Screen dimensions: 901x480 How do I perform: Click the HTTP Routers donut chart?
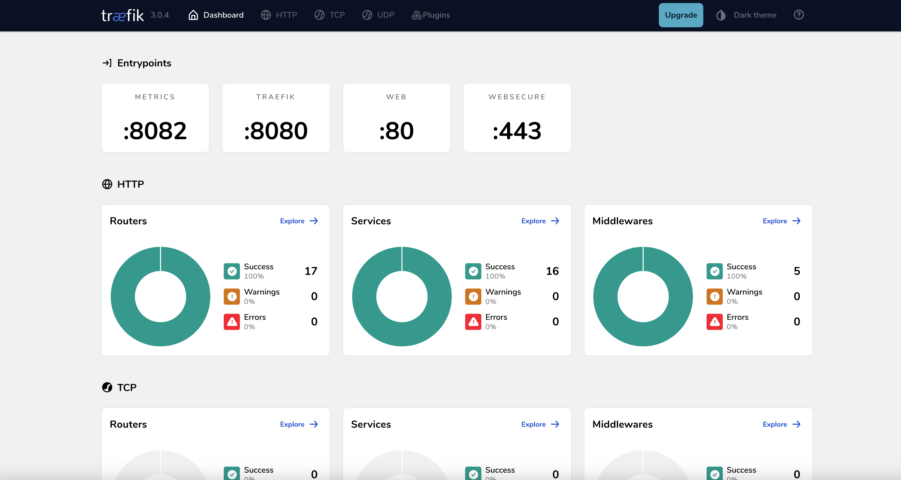coord(160,296)
